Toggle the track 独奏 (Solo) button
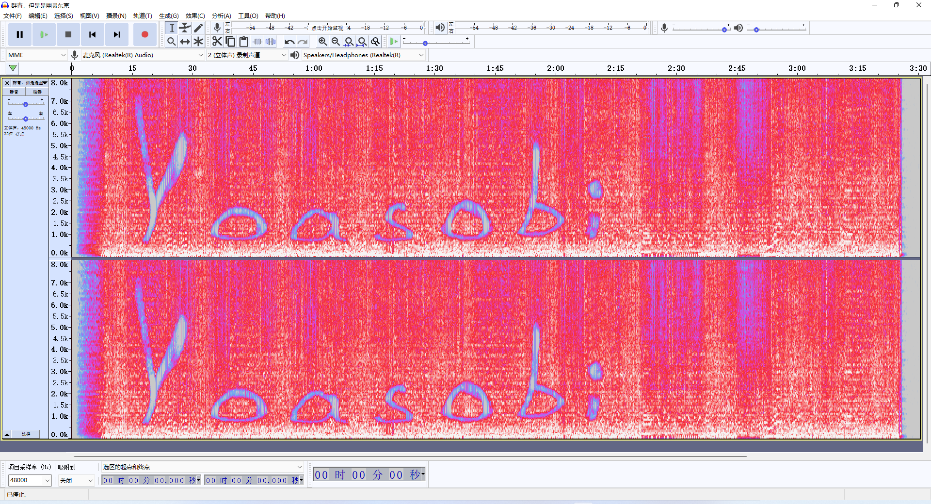The image size is (931, 504). point(37,92)
